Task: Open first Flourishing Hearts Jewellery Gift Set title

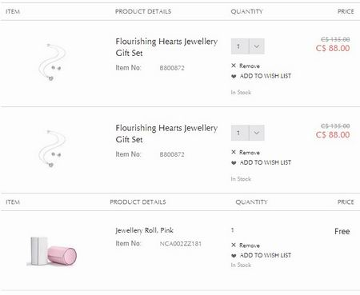Action: 166,47
